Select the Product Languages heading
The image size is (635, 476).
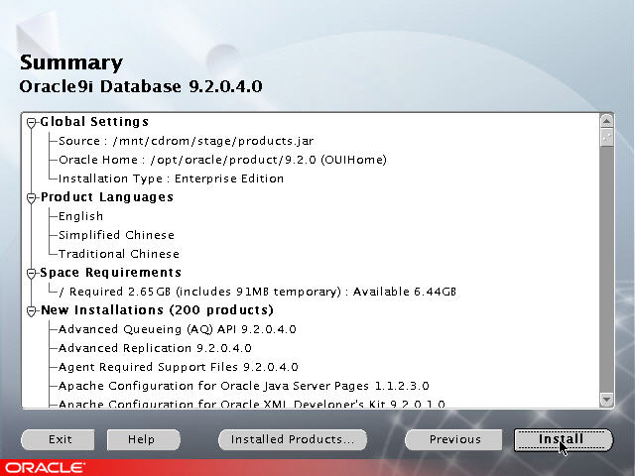click(x=107, y=197)
